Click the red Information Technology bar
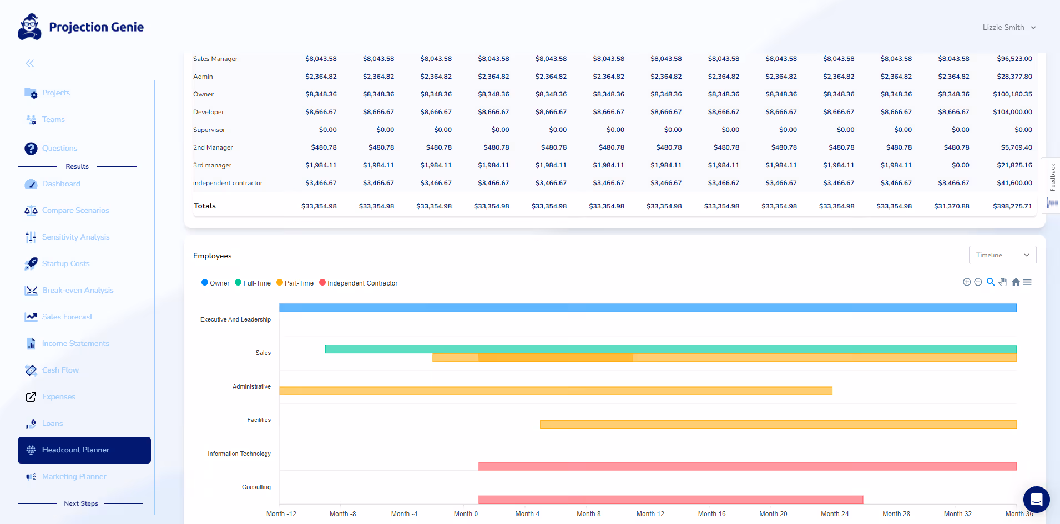 pos(748,466)
